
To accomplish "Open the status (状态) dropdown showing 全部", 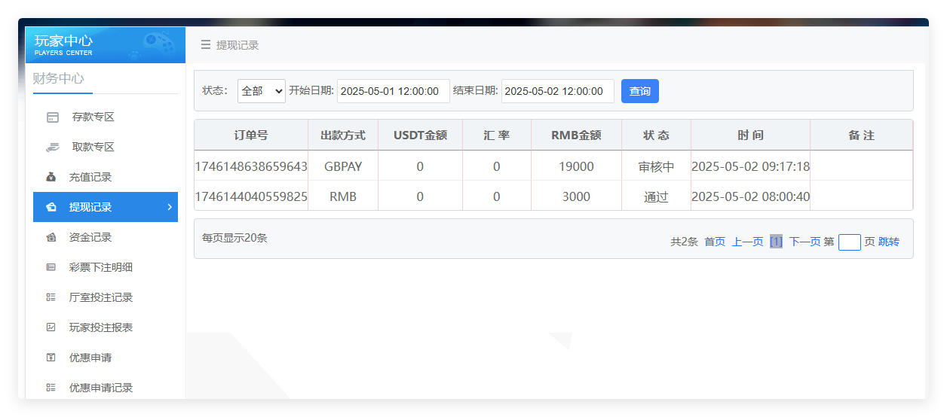I will [x=261, y=91].
